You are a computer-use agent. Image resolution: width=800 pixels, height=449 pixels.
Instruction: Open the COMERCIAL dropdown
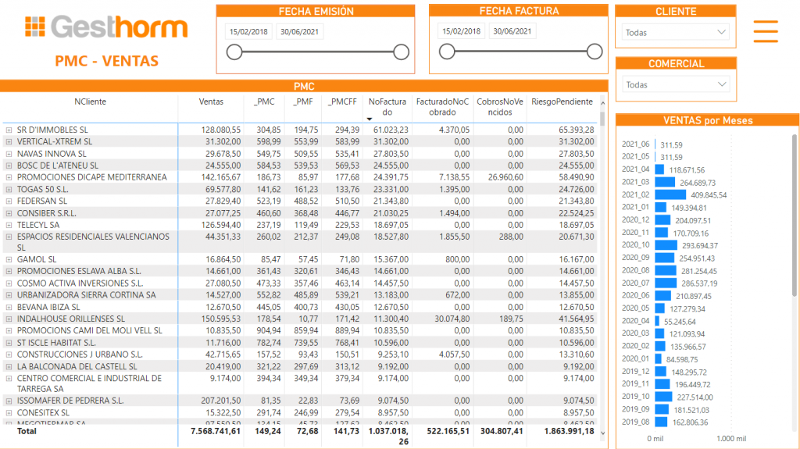(675, 84)
